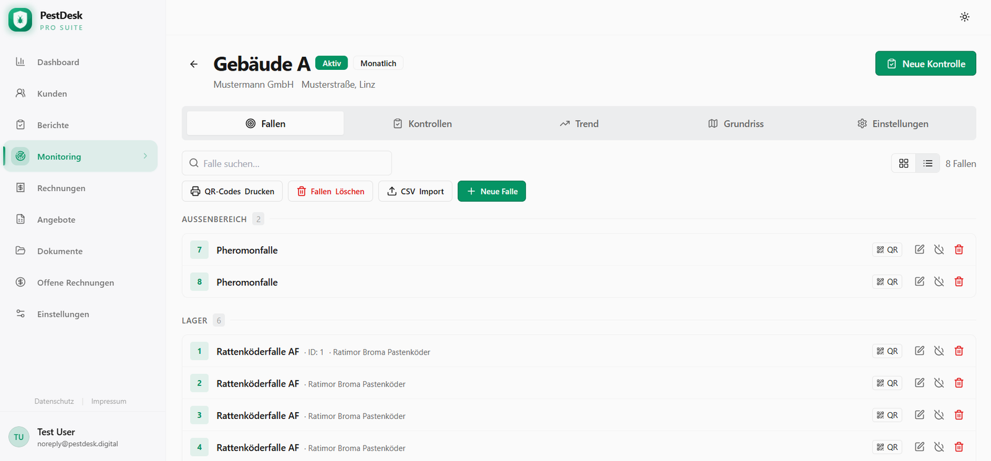Switch to the Grundriss tab
991x461 pixels.
click(736, 124)
